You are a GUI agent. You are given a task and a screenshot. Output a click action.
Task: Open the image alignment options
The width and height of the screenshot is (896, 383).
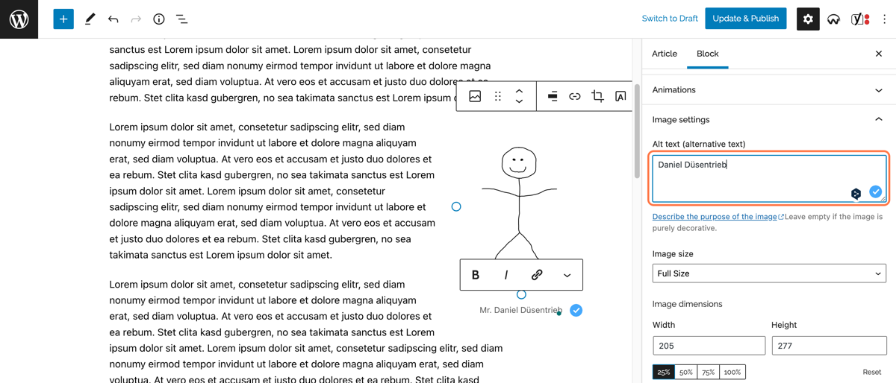553,96
